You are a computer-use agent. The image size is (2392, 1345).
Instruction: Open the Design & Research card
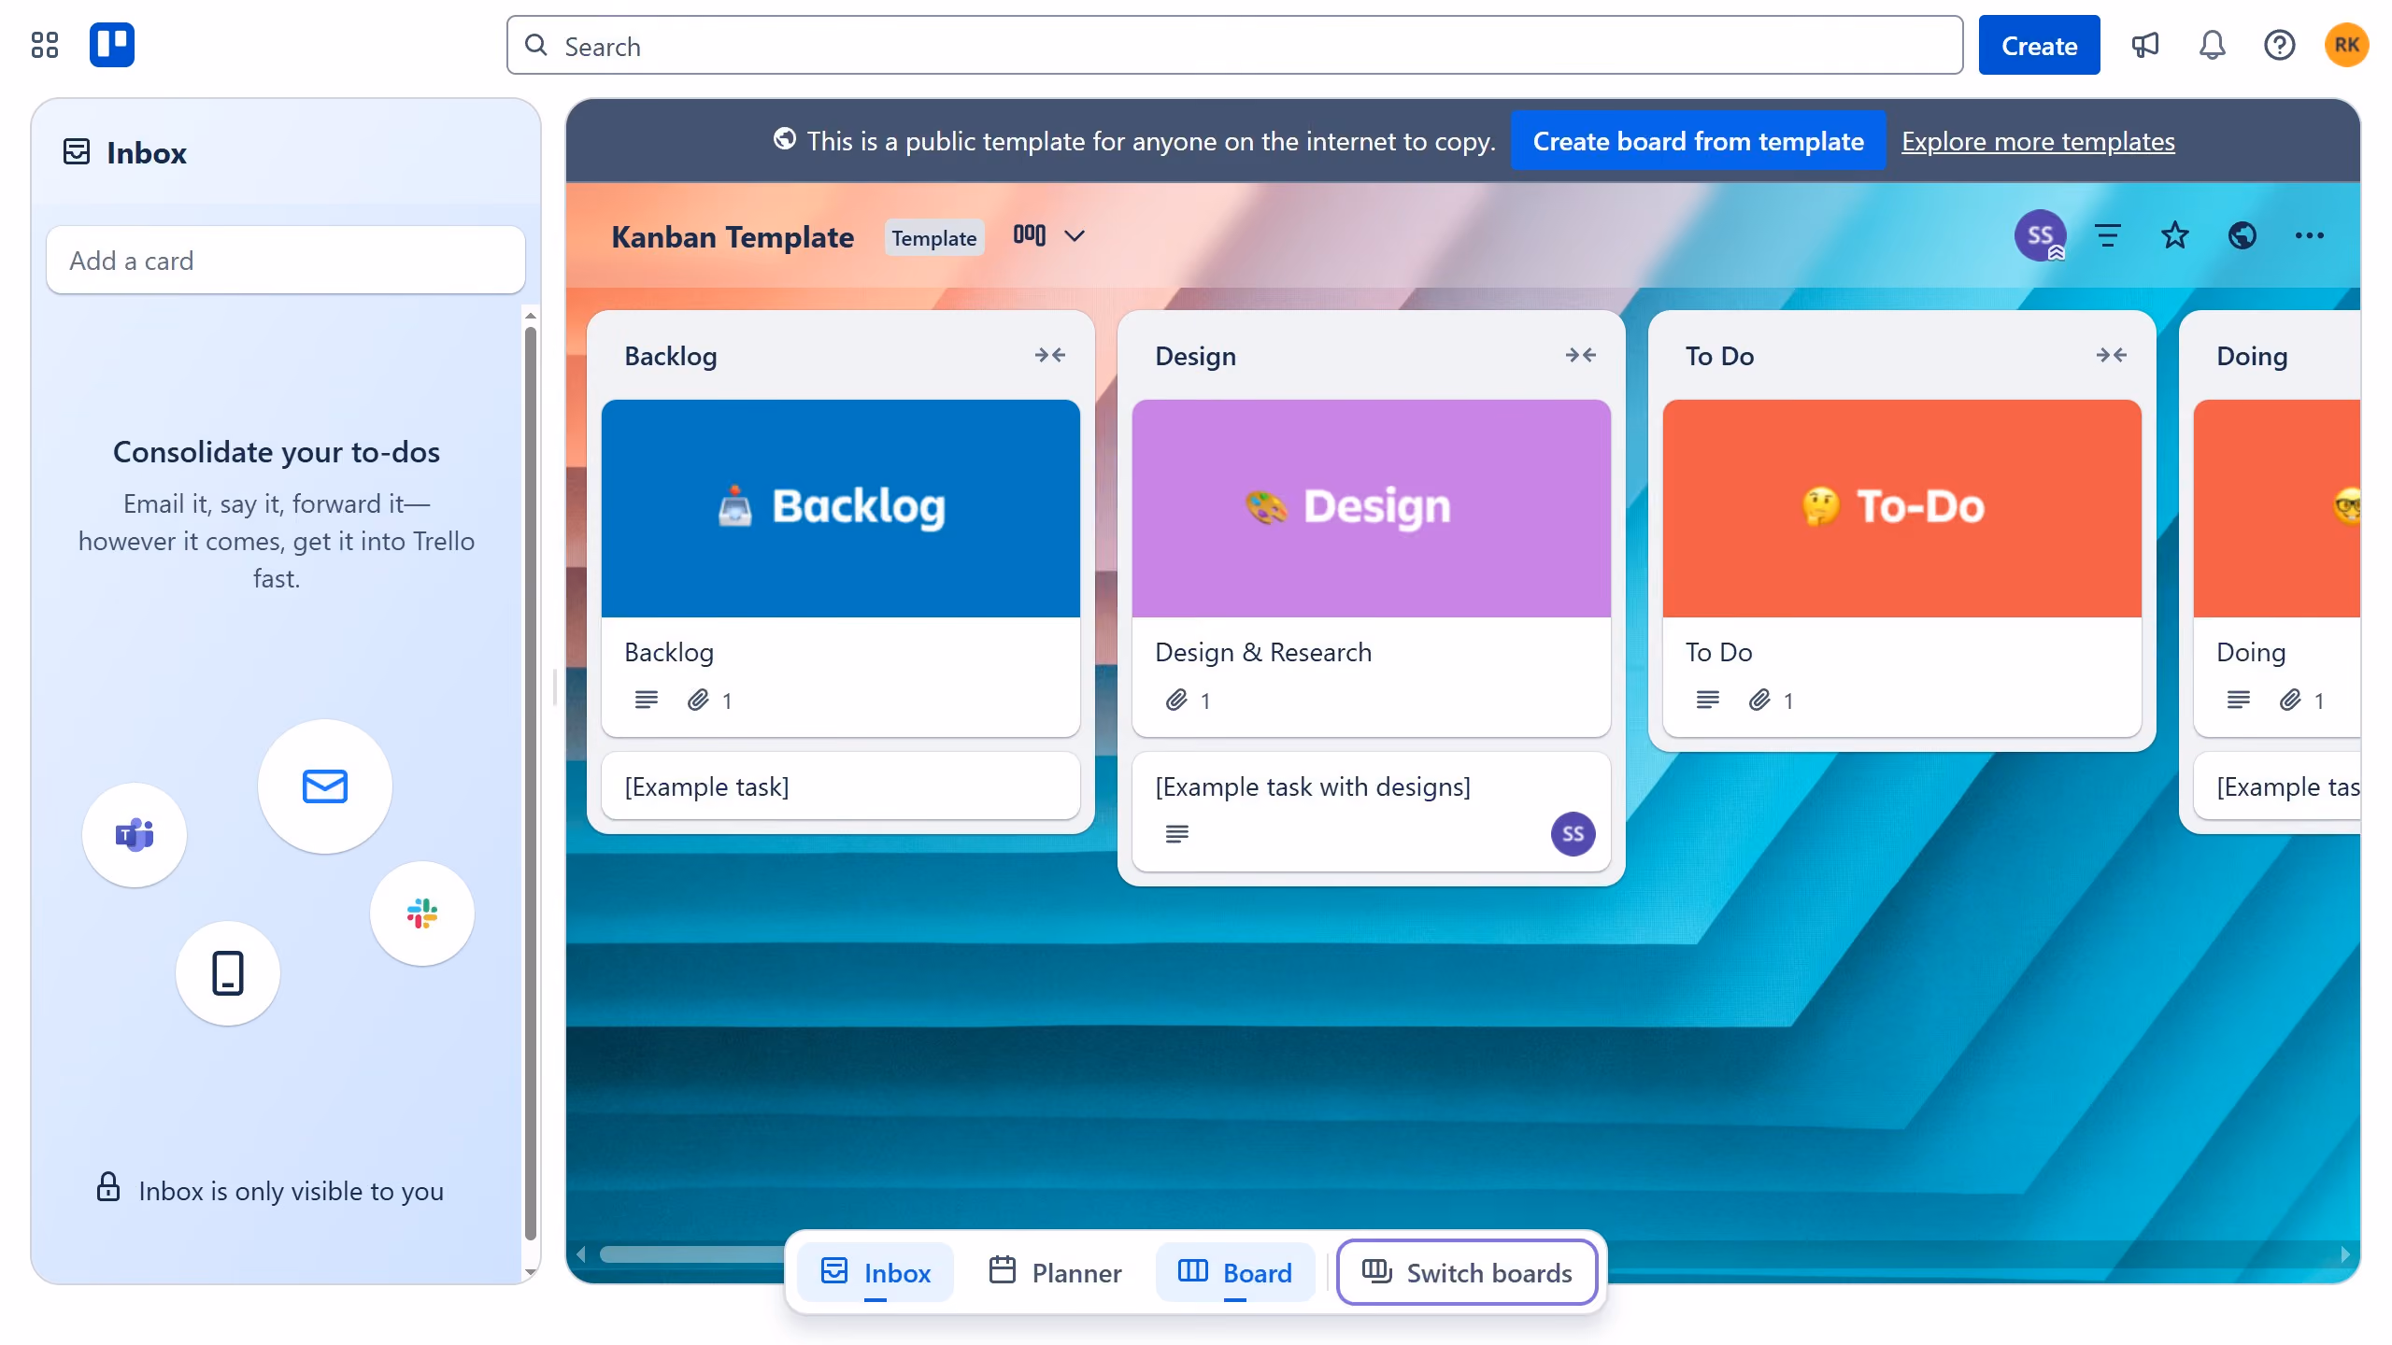click(1372, 568)
